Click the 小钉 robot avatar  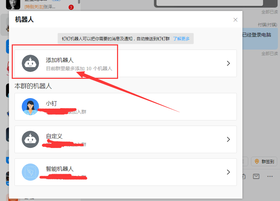tap(30, 107)
